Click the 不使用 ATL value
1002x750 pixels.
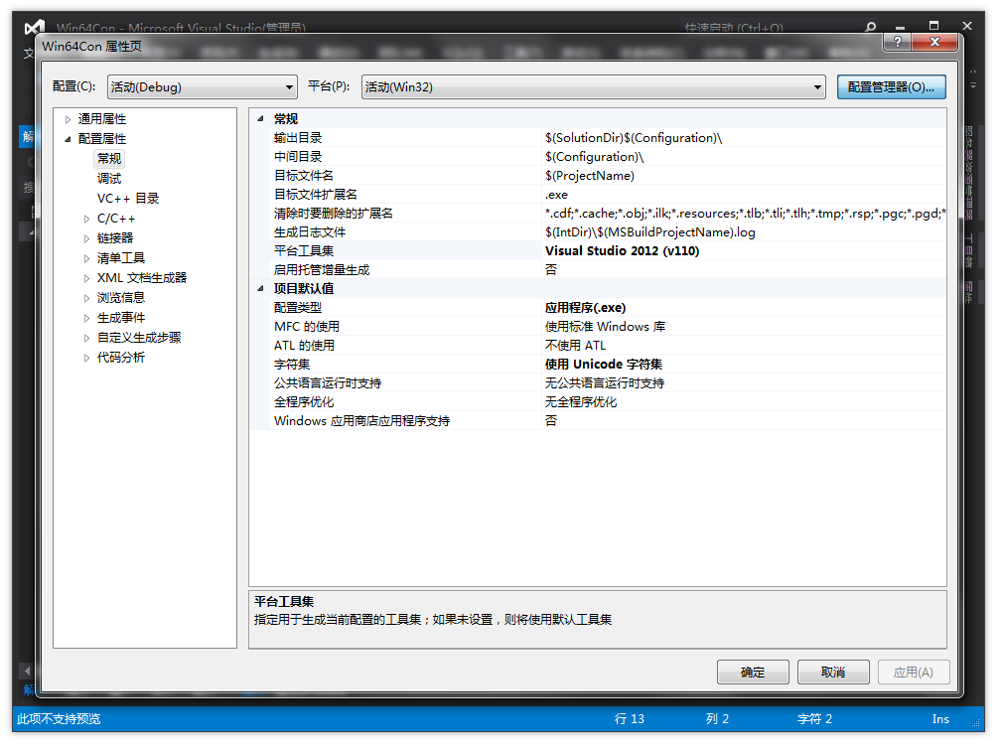575,346
